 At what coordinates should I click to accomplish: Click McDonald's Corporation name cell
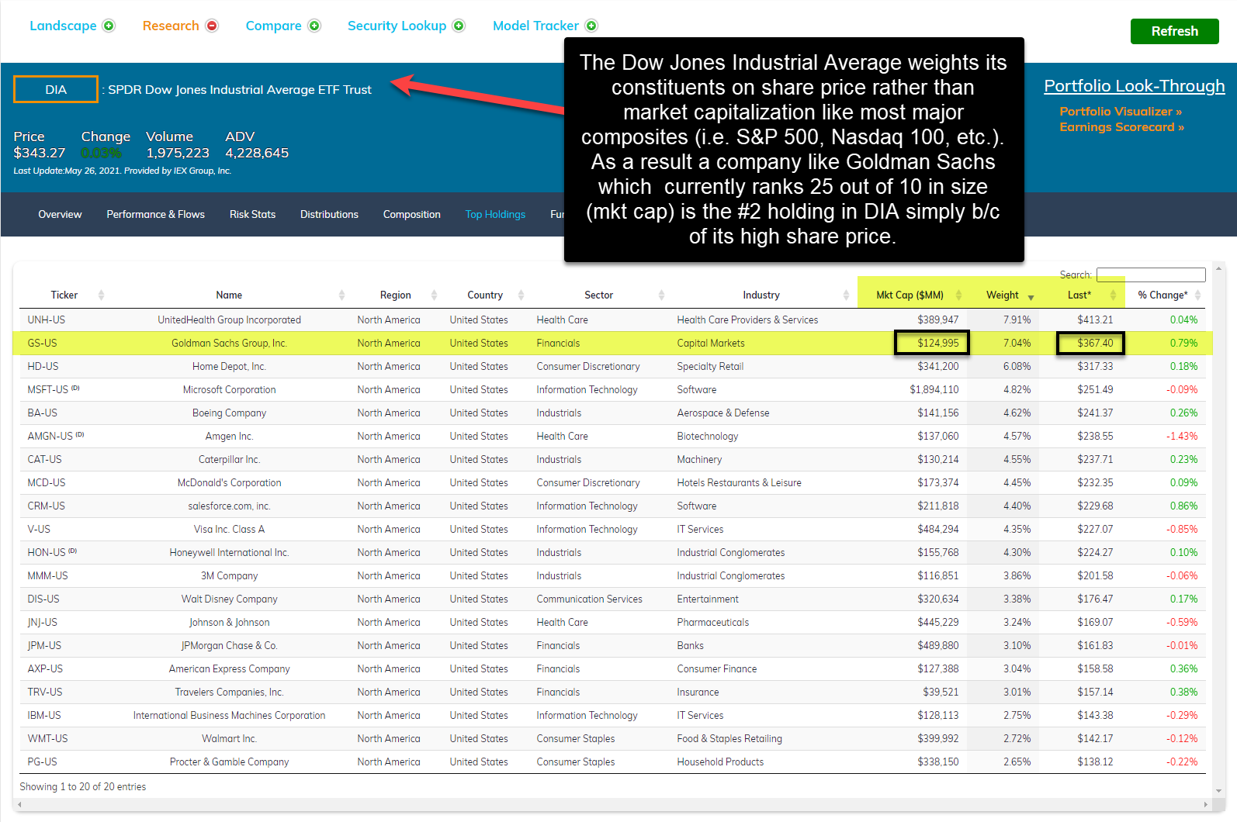(229, 483)
